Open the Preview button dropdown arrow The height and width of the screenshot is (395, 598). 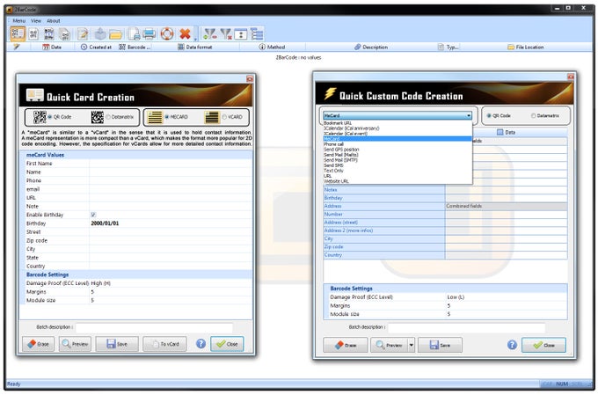412,345
